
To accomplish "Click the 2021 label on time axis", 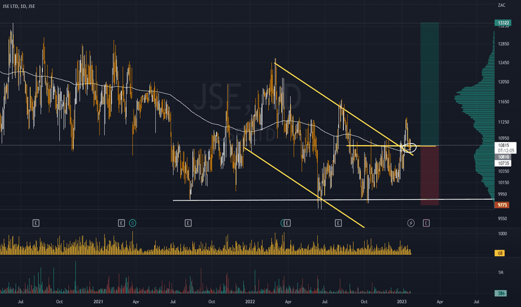I will click(98, 301).
